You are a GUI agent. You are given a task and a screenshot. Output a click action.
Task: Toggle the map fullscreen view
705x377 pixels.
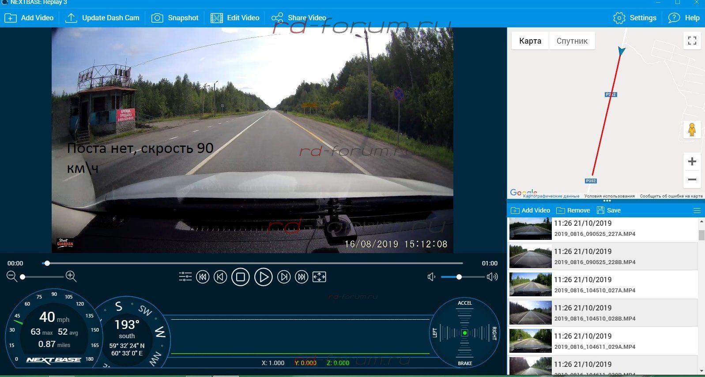coord(692,41)
